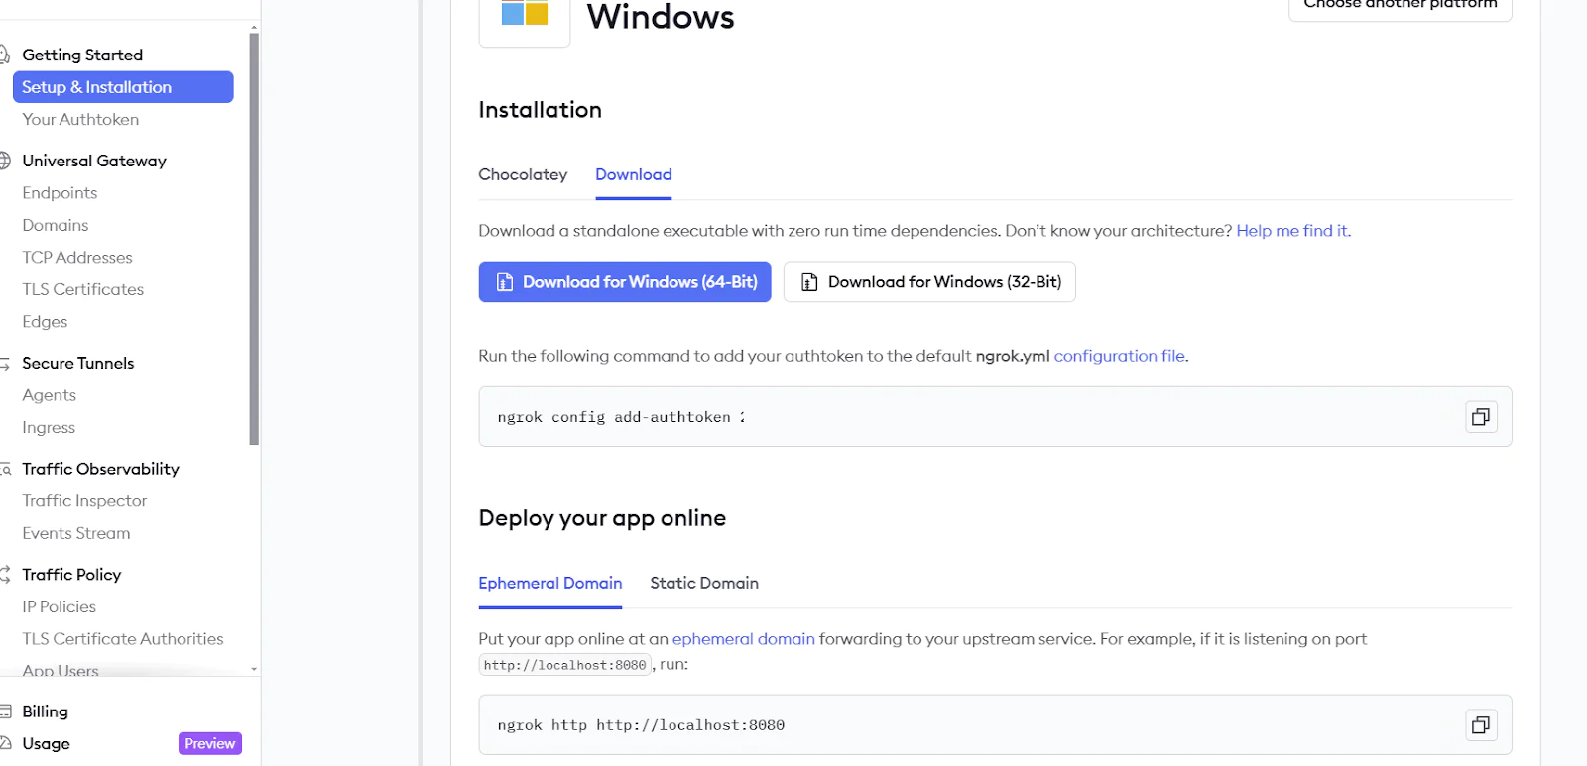
Task: Download for Windows 32-Bit
Action: click(x=929, y=282)
